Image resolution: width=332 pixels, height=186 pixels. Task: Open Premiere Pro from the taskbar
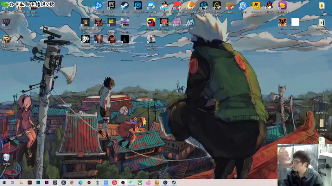46,183
